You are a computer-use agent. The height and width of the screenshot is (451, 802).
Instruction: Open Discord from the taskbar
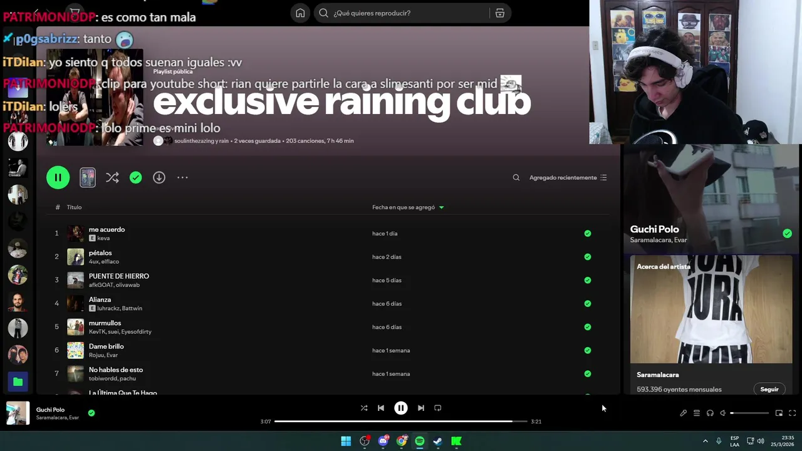(383, 441)
